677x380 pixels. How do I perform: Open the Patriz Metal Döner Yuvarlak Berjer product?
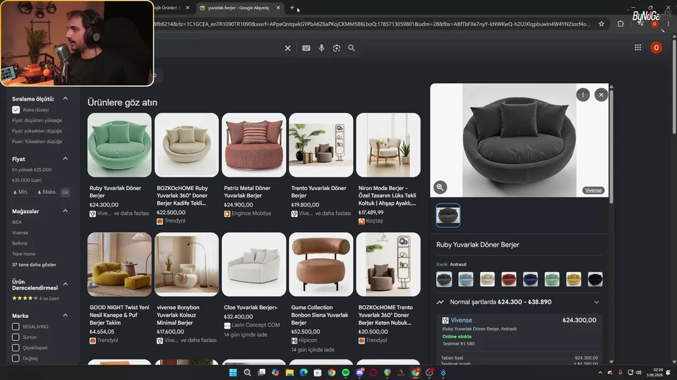(x=254, y=165)
